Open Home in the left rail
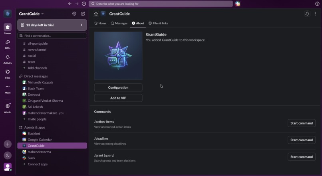 8,29
